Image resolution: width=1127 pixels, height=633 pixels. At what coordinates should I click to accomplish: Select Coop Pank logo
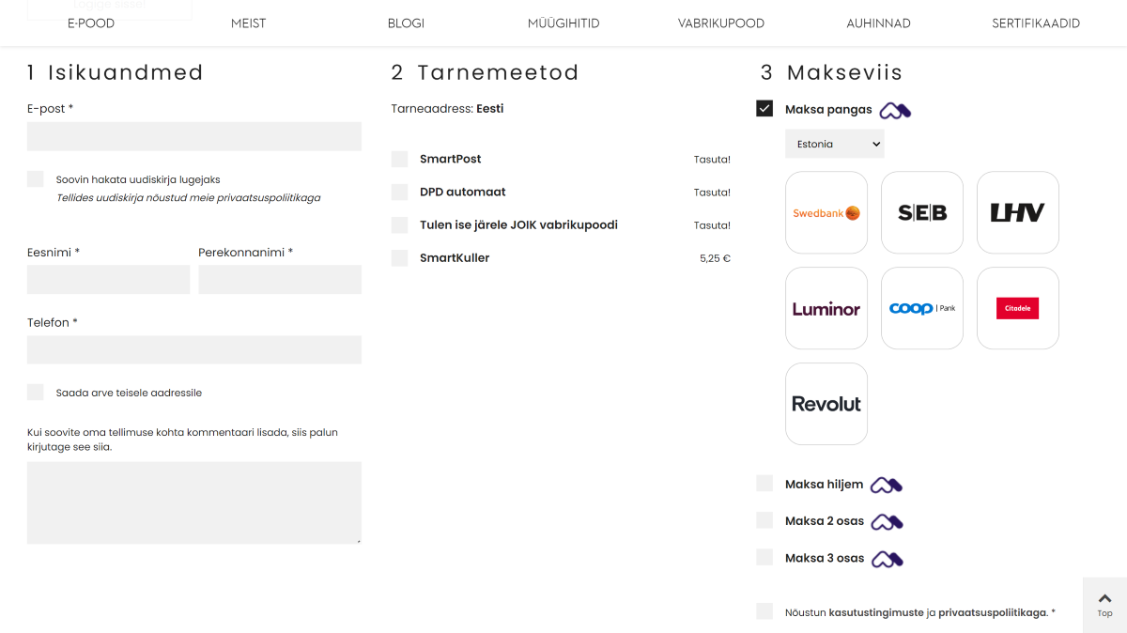[922, 308]
